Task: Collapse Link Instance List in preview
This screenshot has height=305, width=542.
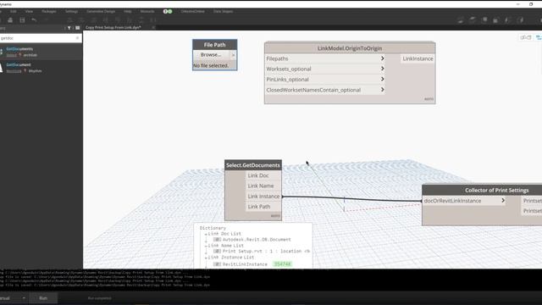Action: pos(206,258)
